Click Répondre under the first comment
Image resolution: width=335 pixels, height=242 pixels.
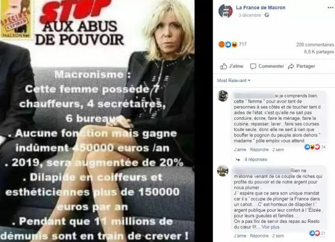259,150
